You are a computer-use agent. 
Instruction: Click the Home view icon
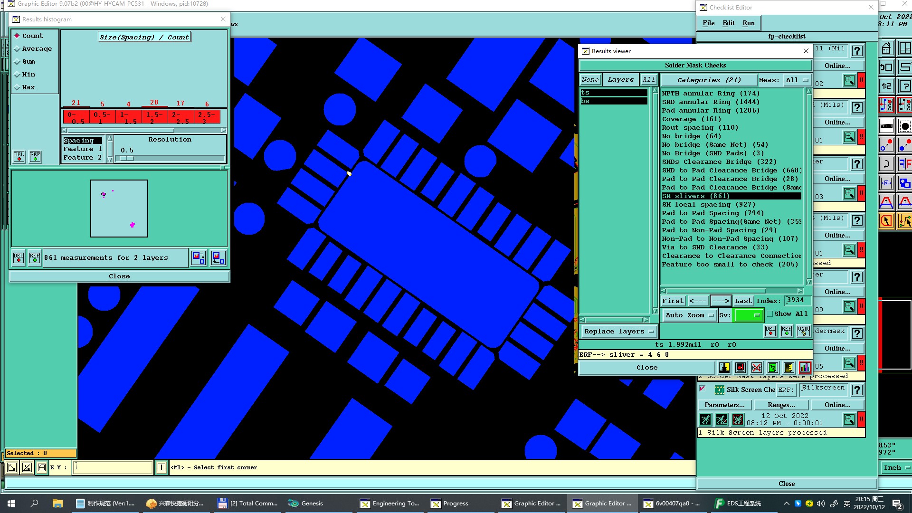click(886, 48)
